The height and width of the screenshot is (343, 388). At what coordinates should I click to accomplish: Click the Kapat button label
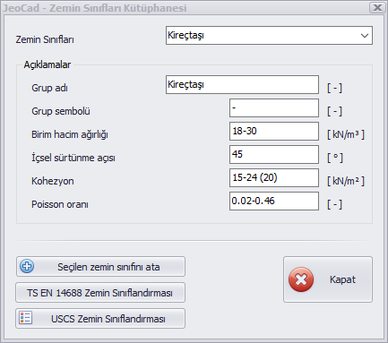pos(342,279)
